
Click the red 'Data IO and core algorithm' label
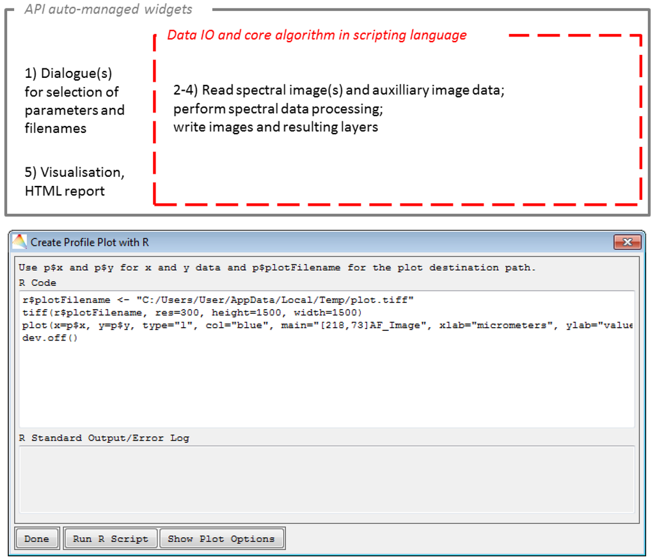tap(317, 35)
